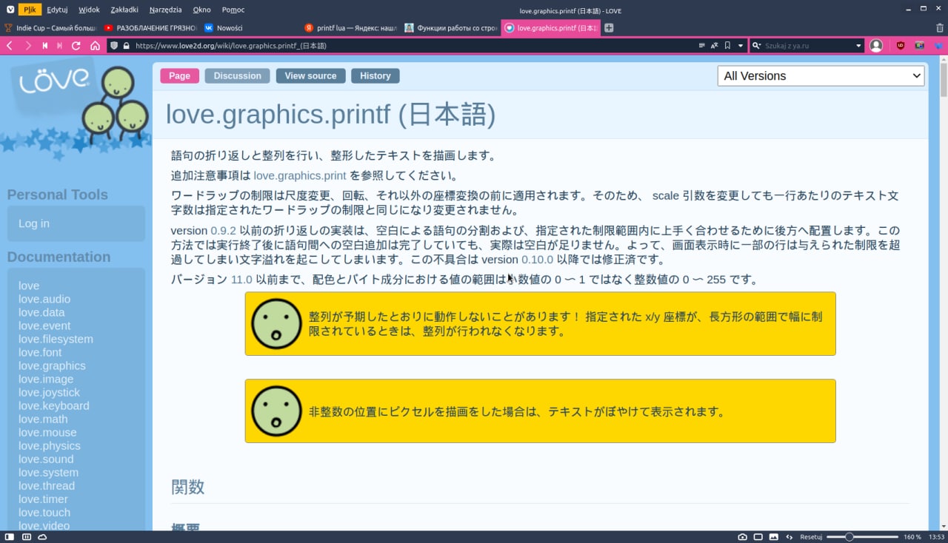Expand the search engine dropdown arrow
The width and height of the screenshot is (948, 543).
coord(858,46)
